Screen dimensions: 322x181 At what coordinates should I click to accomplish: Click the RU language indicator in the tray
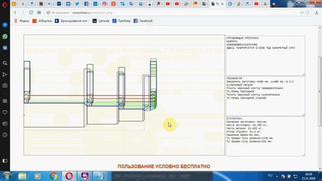270,175
